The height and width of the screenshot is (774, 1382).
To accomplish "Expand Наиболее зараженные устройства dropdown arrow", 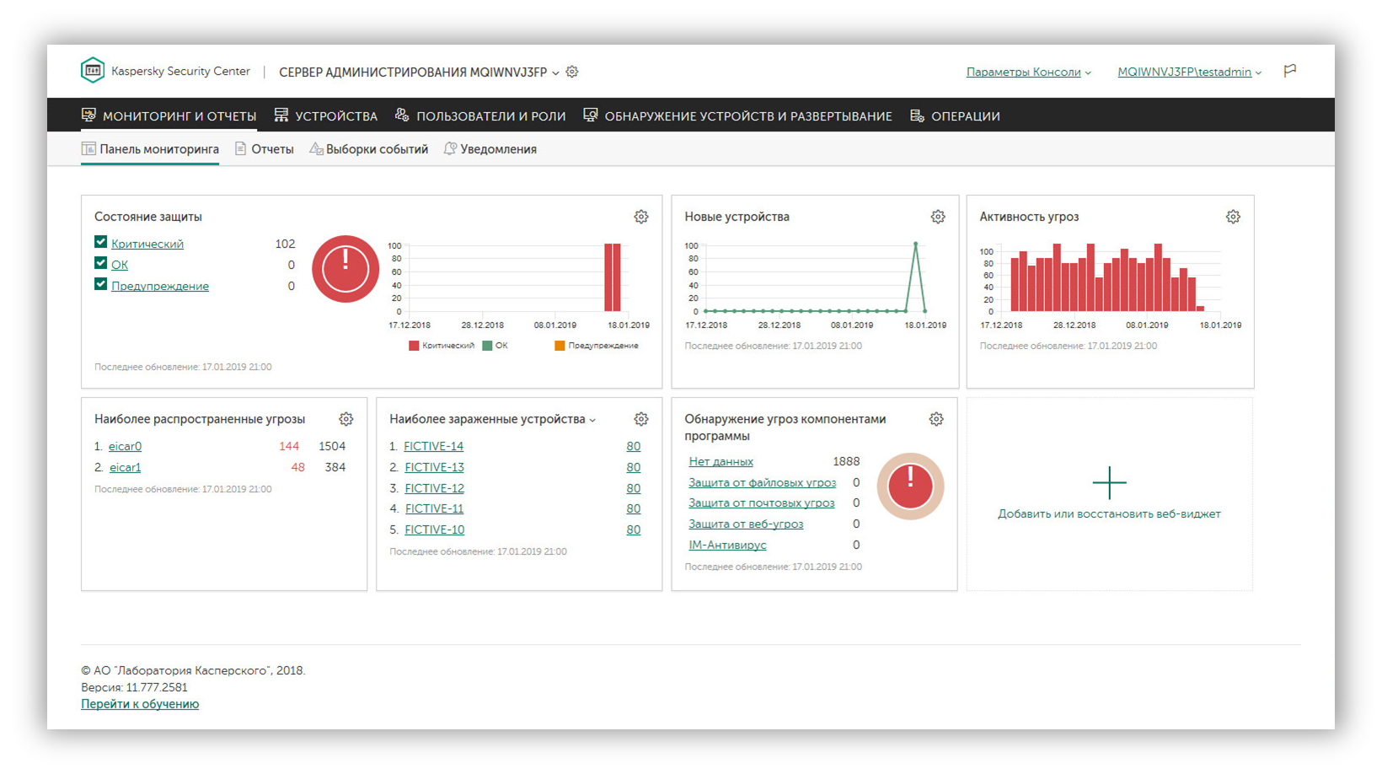I will [x=592, y=420].
